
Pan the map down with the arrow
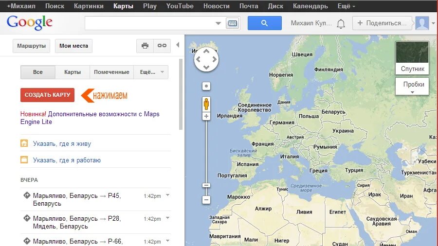[x=206, y=67]
